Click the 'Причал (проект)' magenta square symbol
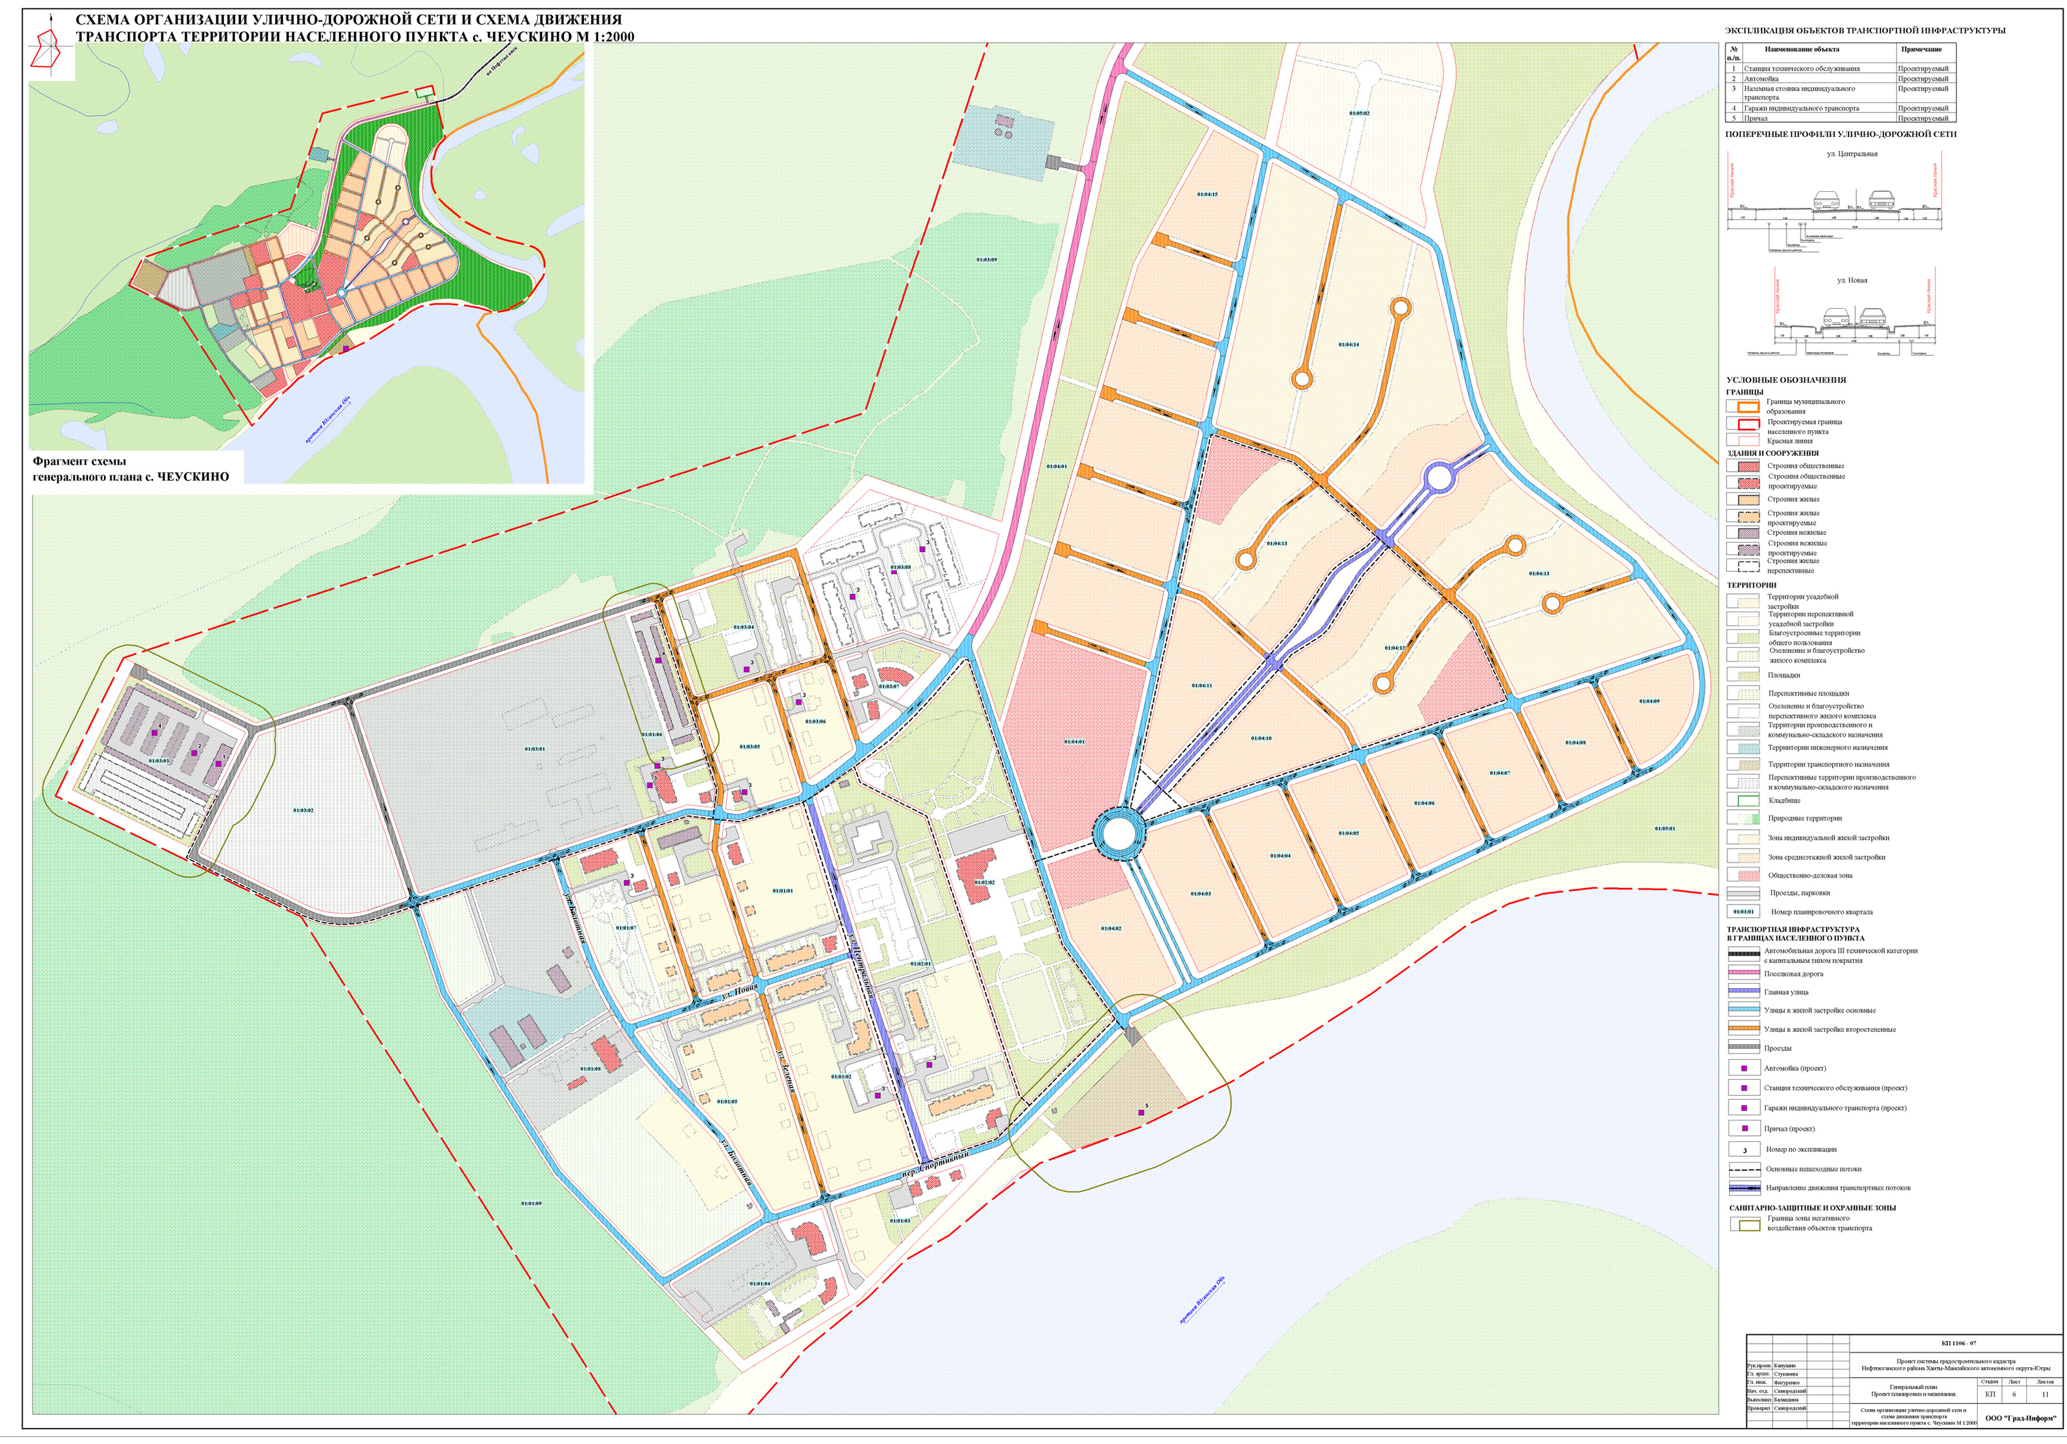Screen dimensions: 2067x1444 point(1744,1129)
